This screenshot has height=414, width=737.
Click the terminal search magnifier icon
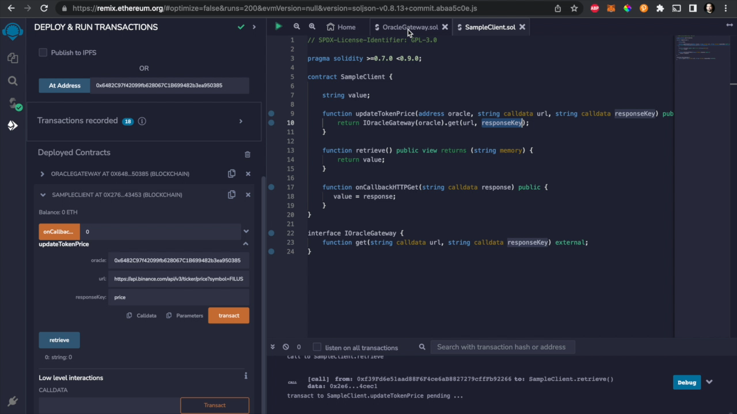pyautogui.click(x=422, y=347)
